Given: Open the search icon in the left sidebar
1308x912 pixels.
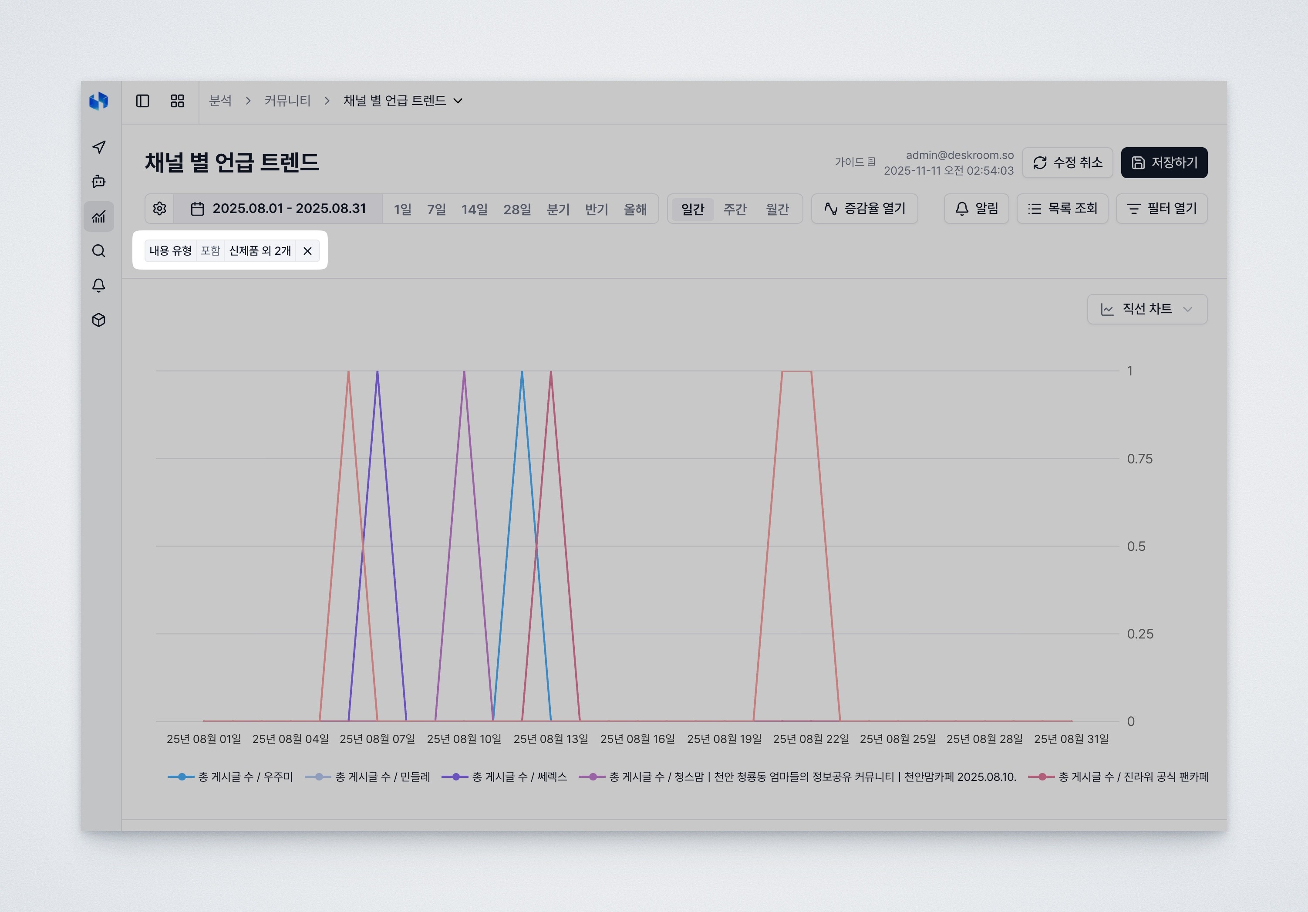Looking at the screenshot, I should 98,251.
